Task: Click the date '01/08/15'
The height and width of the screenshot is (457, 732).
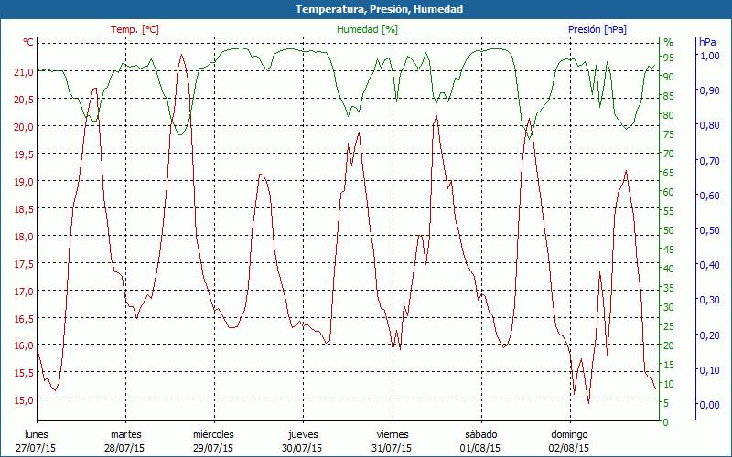Action: point(479,448)
